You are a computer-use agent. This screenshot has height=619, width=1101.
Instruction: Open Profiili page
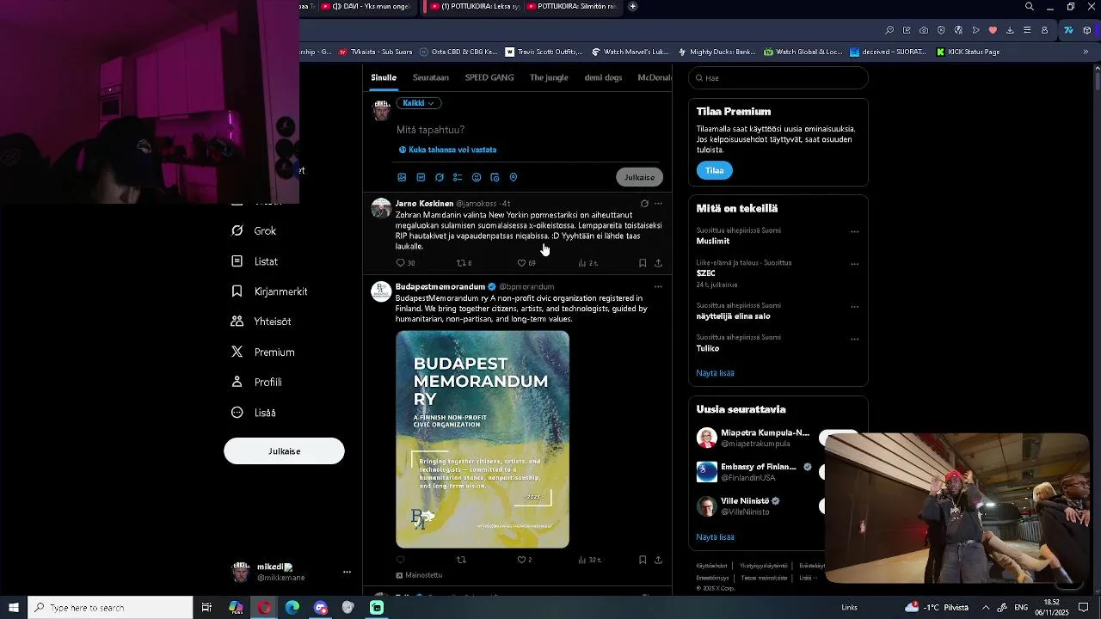coord(256,383)
